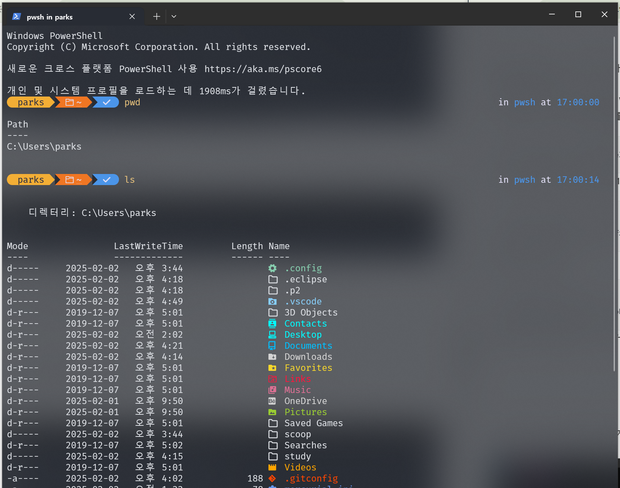The width and height of the screenshot is (620, 488).
Task: Click the 'Downloads' directory name
Action: coord(308,357)
